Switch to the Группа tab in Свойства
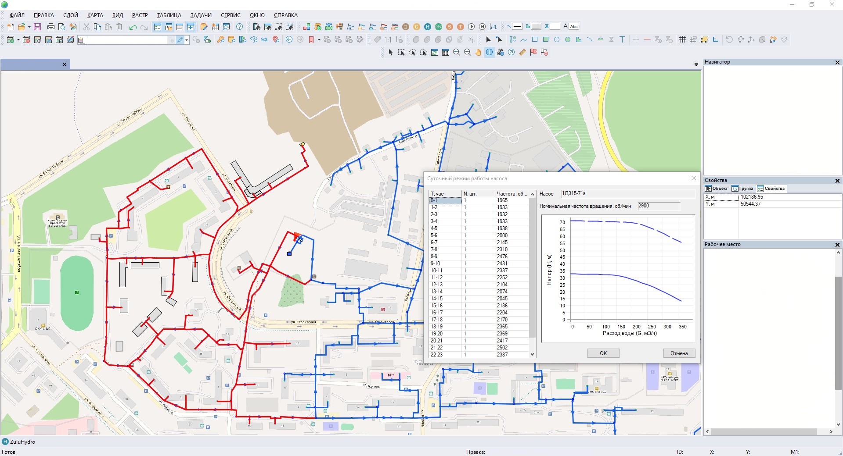The width and height of the screenshot is (843, 456). (x=742, y=189)
